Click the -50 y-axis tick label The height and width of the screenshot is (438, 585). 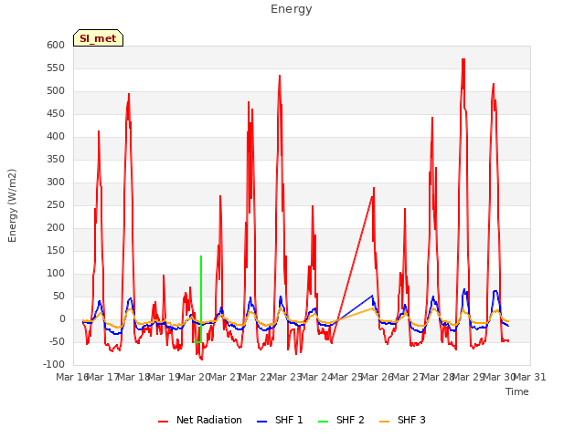[x=58, y=342]
